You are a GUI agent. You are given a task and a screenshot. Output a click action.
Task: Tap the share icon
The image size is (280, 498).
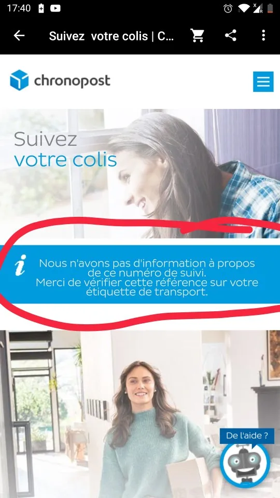(231, 36)
